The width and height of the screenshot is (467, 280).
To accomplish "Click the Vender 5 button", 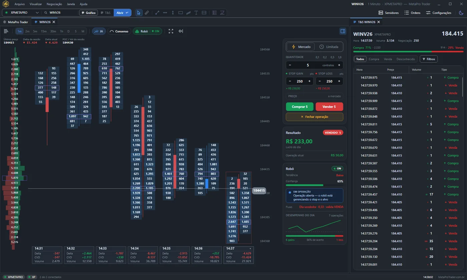I will [x=329, y=107].
